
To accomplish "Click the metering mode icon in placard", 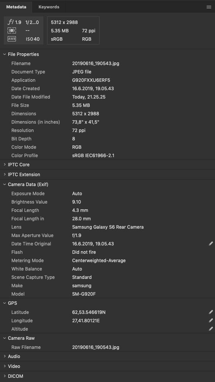I will 12,30.
